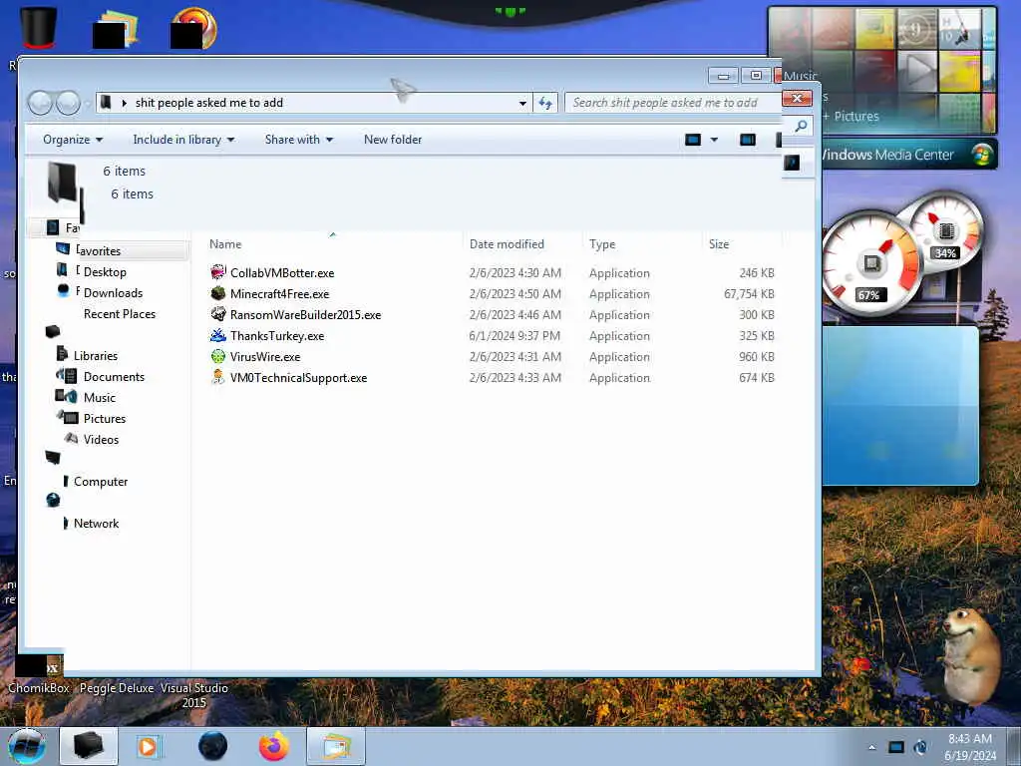Open Include in library dropdown
1021x766 pixels.
pyautogui.click(x=183, y=140)
